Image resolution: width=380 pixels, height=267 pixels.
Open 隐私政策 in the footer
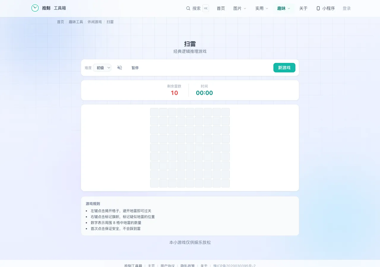pyautogui.click(x=188, y=266)
